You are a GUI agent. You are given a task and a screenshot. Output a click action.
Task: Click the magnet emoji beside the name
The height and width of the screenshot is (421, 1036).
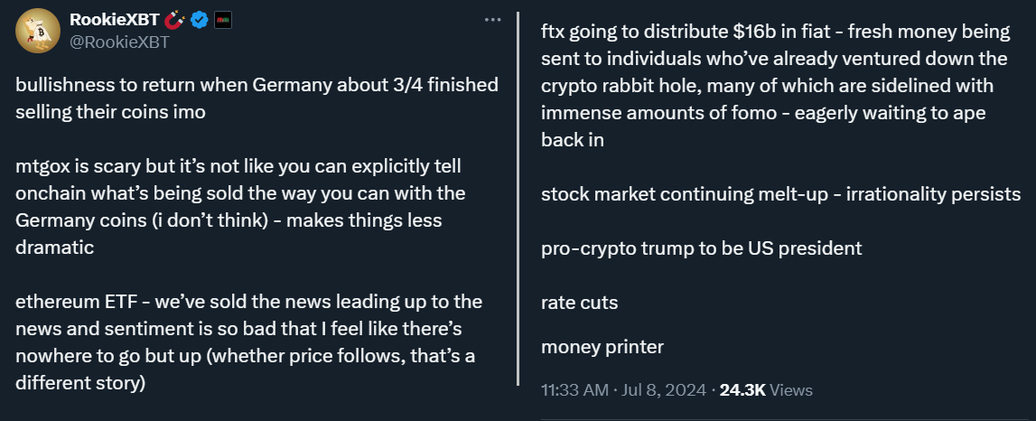173,21
